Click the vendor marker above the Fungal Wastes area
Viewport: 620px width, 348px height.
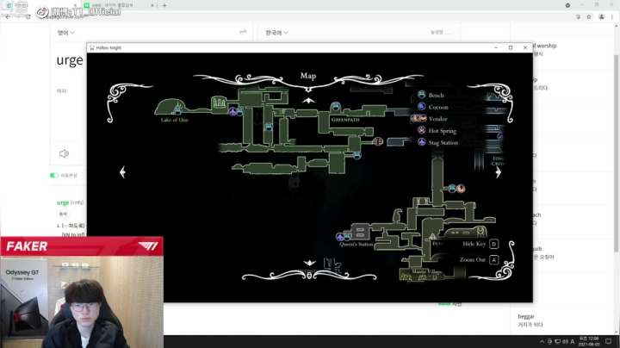[461, 189]
